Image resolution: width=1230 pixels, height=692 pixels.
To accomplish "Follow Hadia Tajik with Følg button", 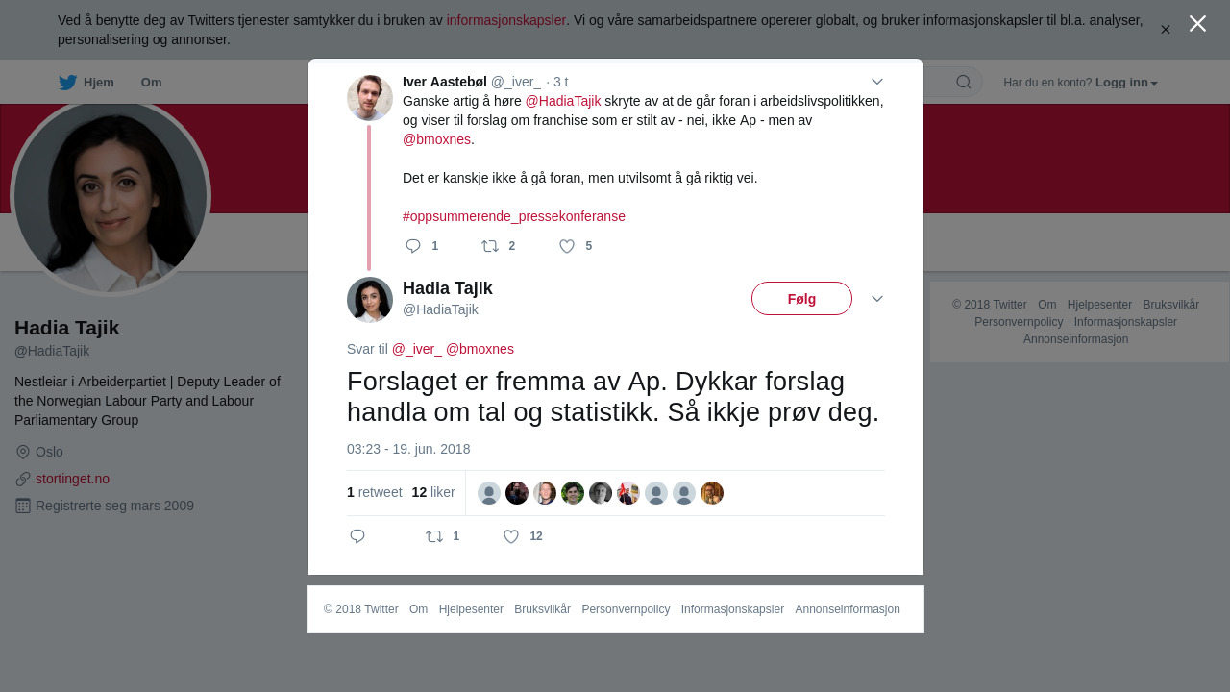I will tap(801, 298).
